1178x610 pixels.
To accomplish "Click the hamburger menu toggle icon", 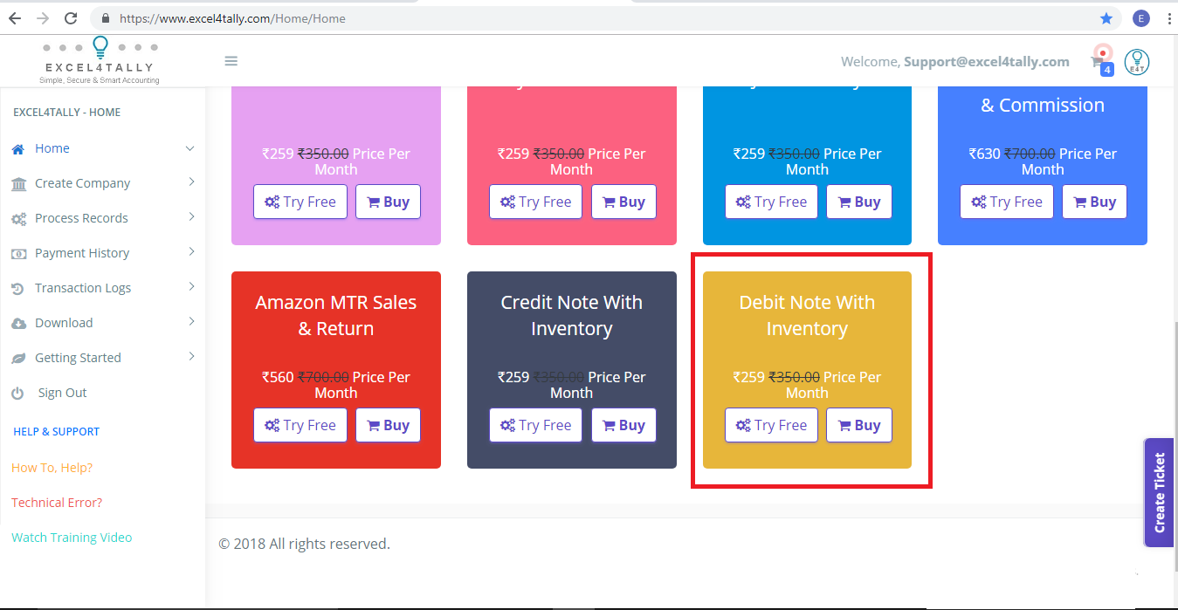I will point(231,61).
